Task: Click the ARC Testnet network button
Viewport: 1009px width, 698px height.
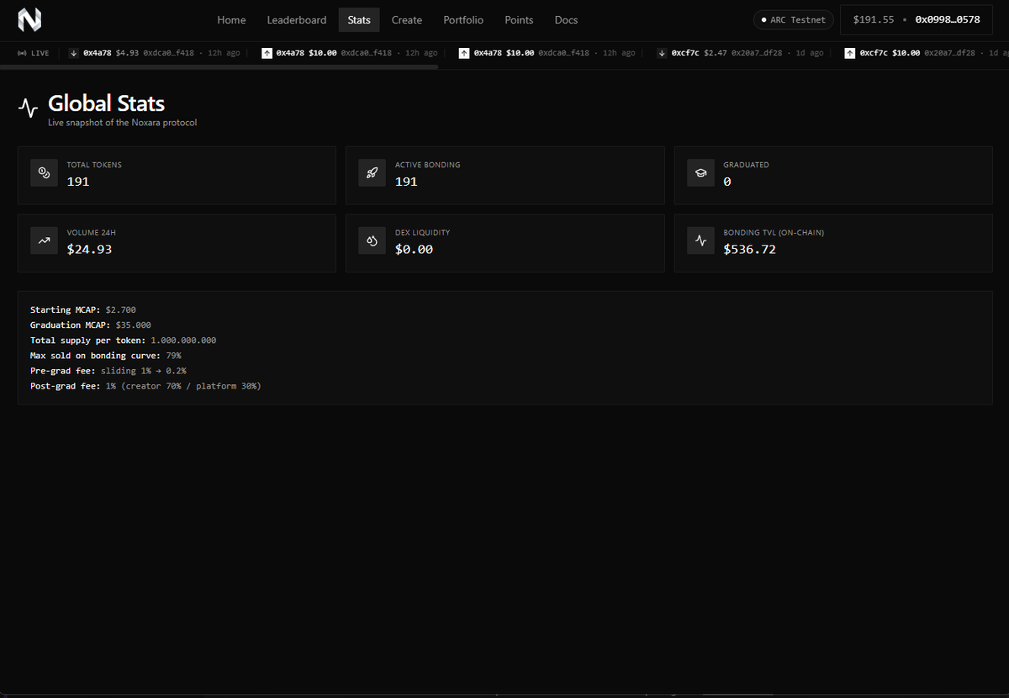Action: click(793, 19)
